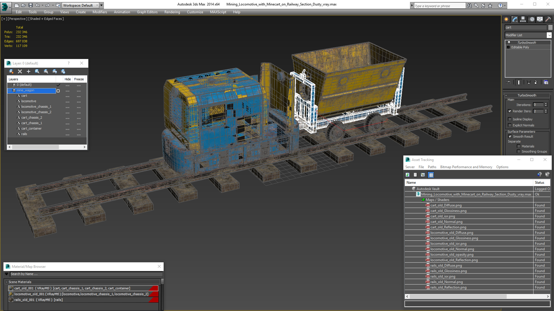Toggle the Render Iters checkbox
The image size is (554, 311).
pos(510,111)
